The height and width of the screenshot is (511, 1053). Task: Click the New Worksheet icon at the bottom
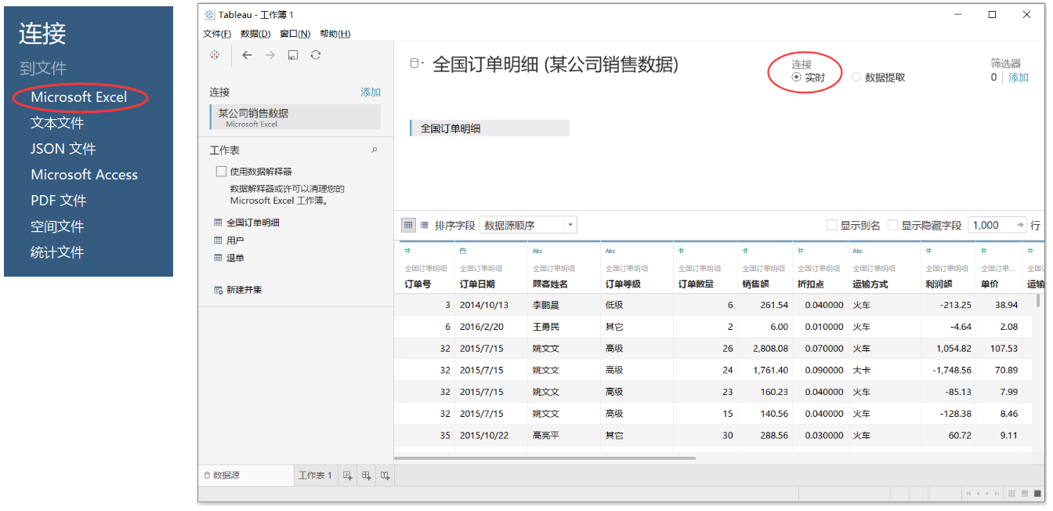pos(347,475)
